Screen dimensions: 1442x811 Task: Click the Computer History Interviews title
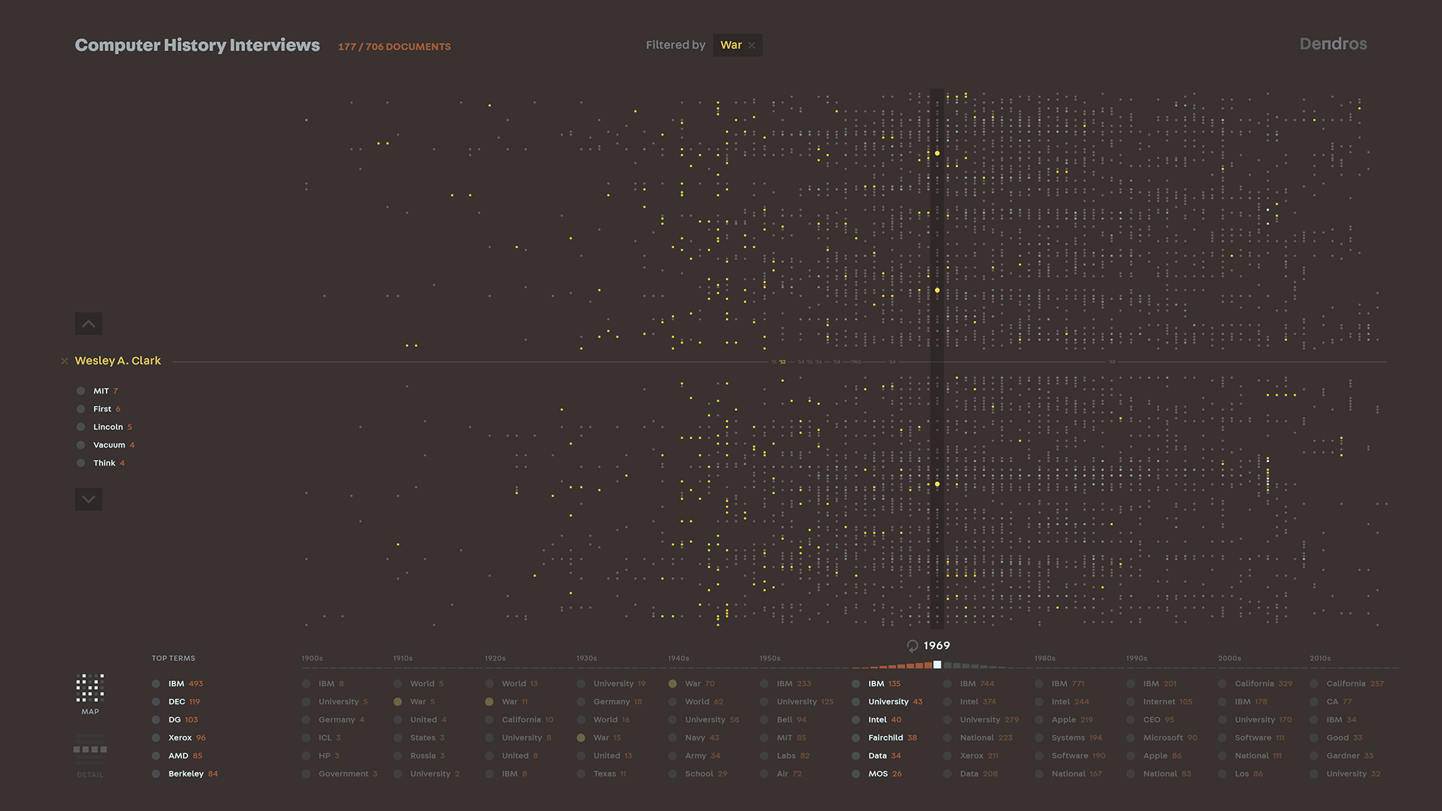(197, 45)
